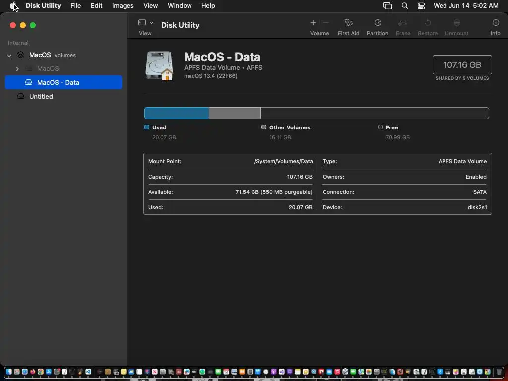This screenshot has width=508, height=381.
Task: Open the Partition pie-chart tool
Action: 378,23
